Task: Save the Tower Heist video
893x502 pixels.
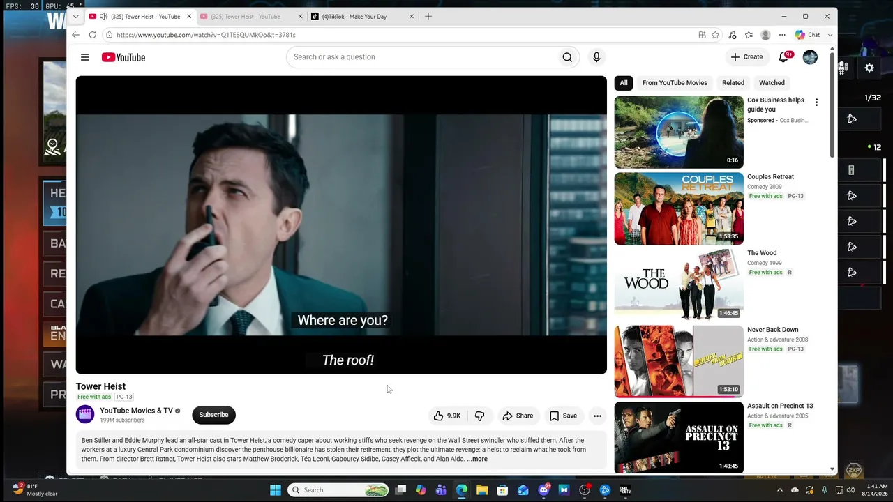Action: (563, 416)
